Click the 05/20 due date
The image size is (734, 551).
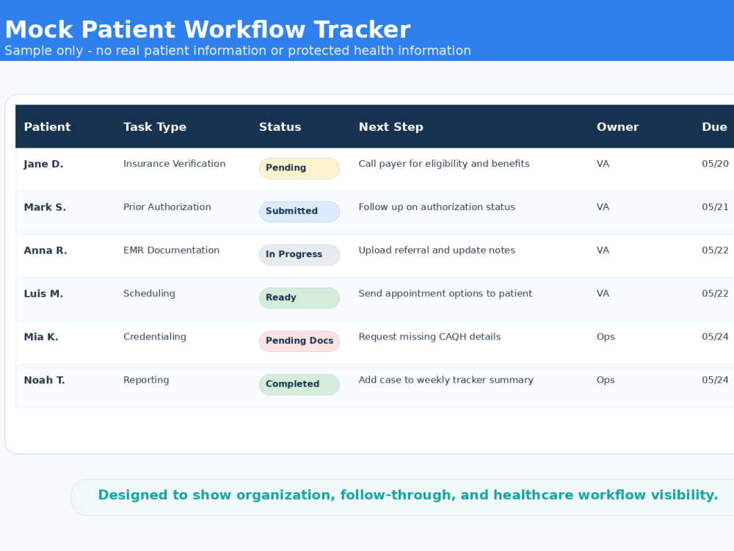[x=715, y=164]
